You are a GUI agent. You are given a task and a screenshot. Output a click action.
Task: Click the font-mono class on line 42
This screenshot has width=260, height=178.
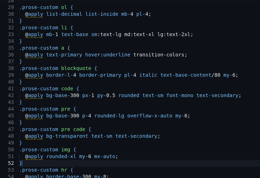180,95
